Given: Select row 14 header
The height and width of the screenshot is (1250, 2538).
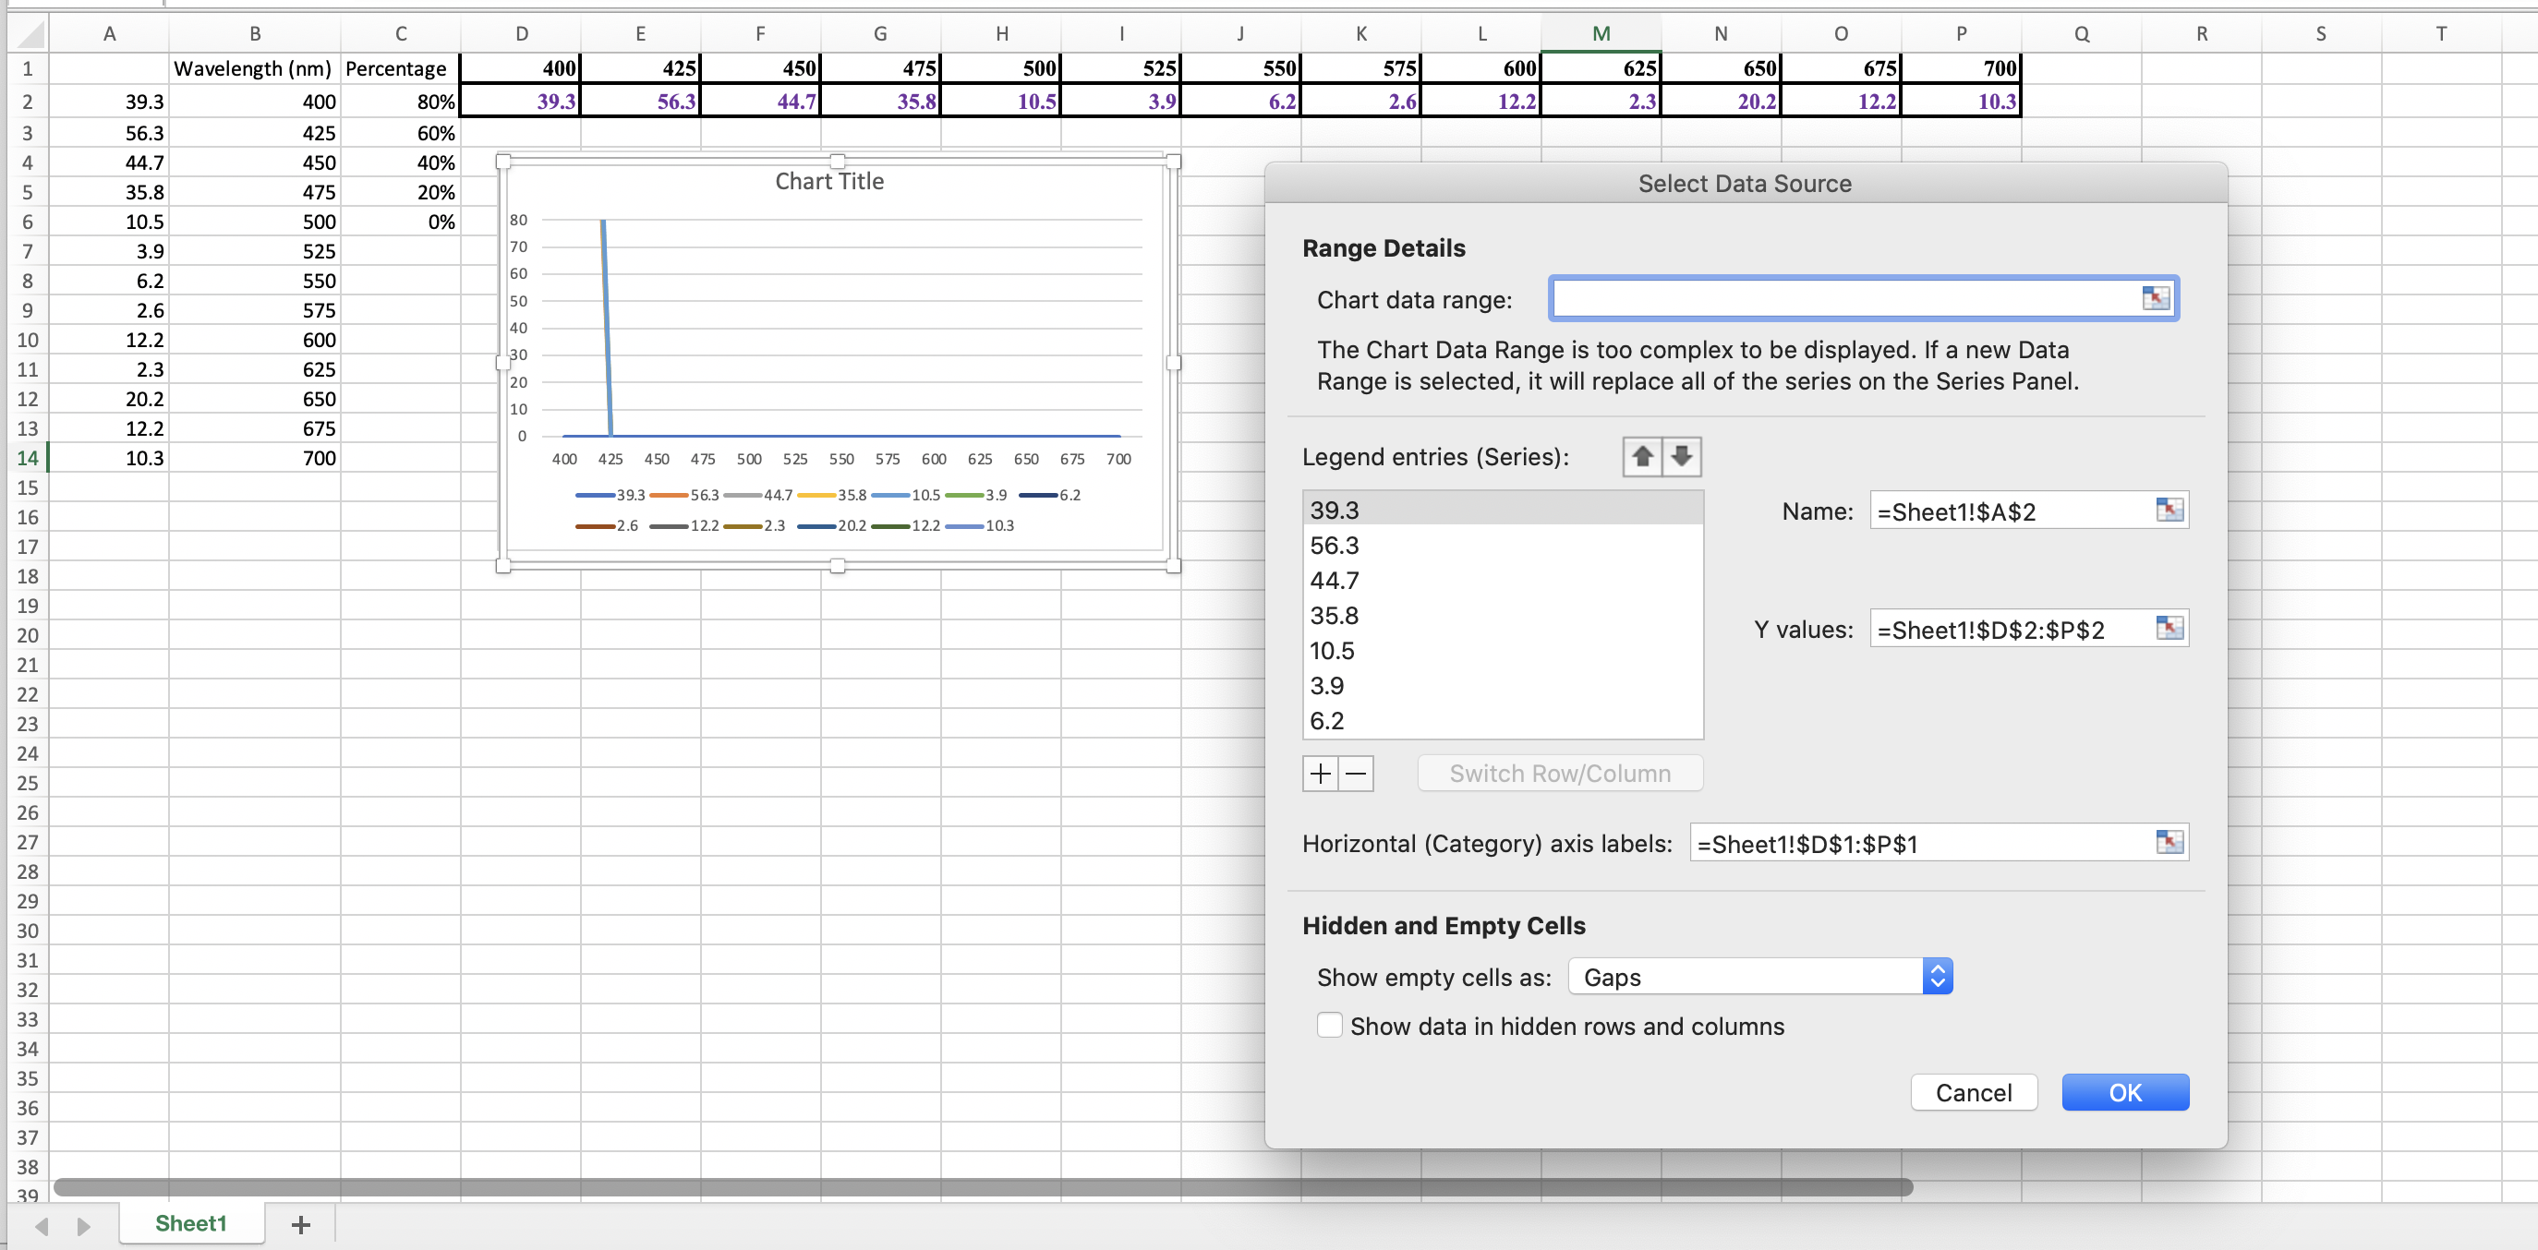Looking at the screenshot, I should [28, 458].
